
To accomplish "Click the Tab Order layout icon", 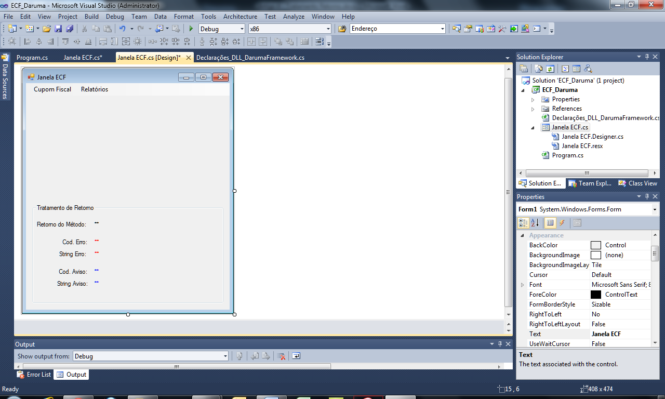I will click(320, 42).
